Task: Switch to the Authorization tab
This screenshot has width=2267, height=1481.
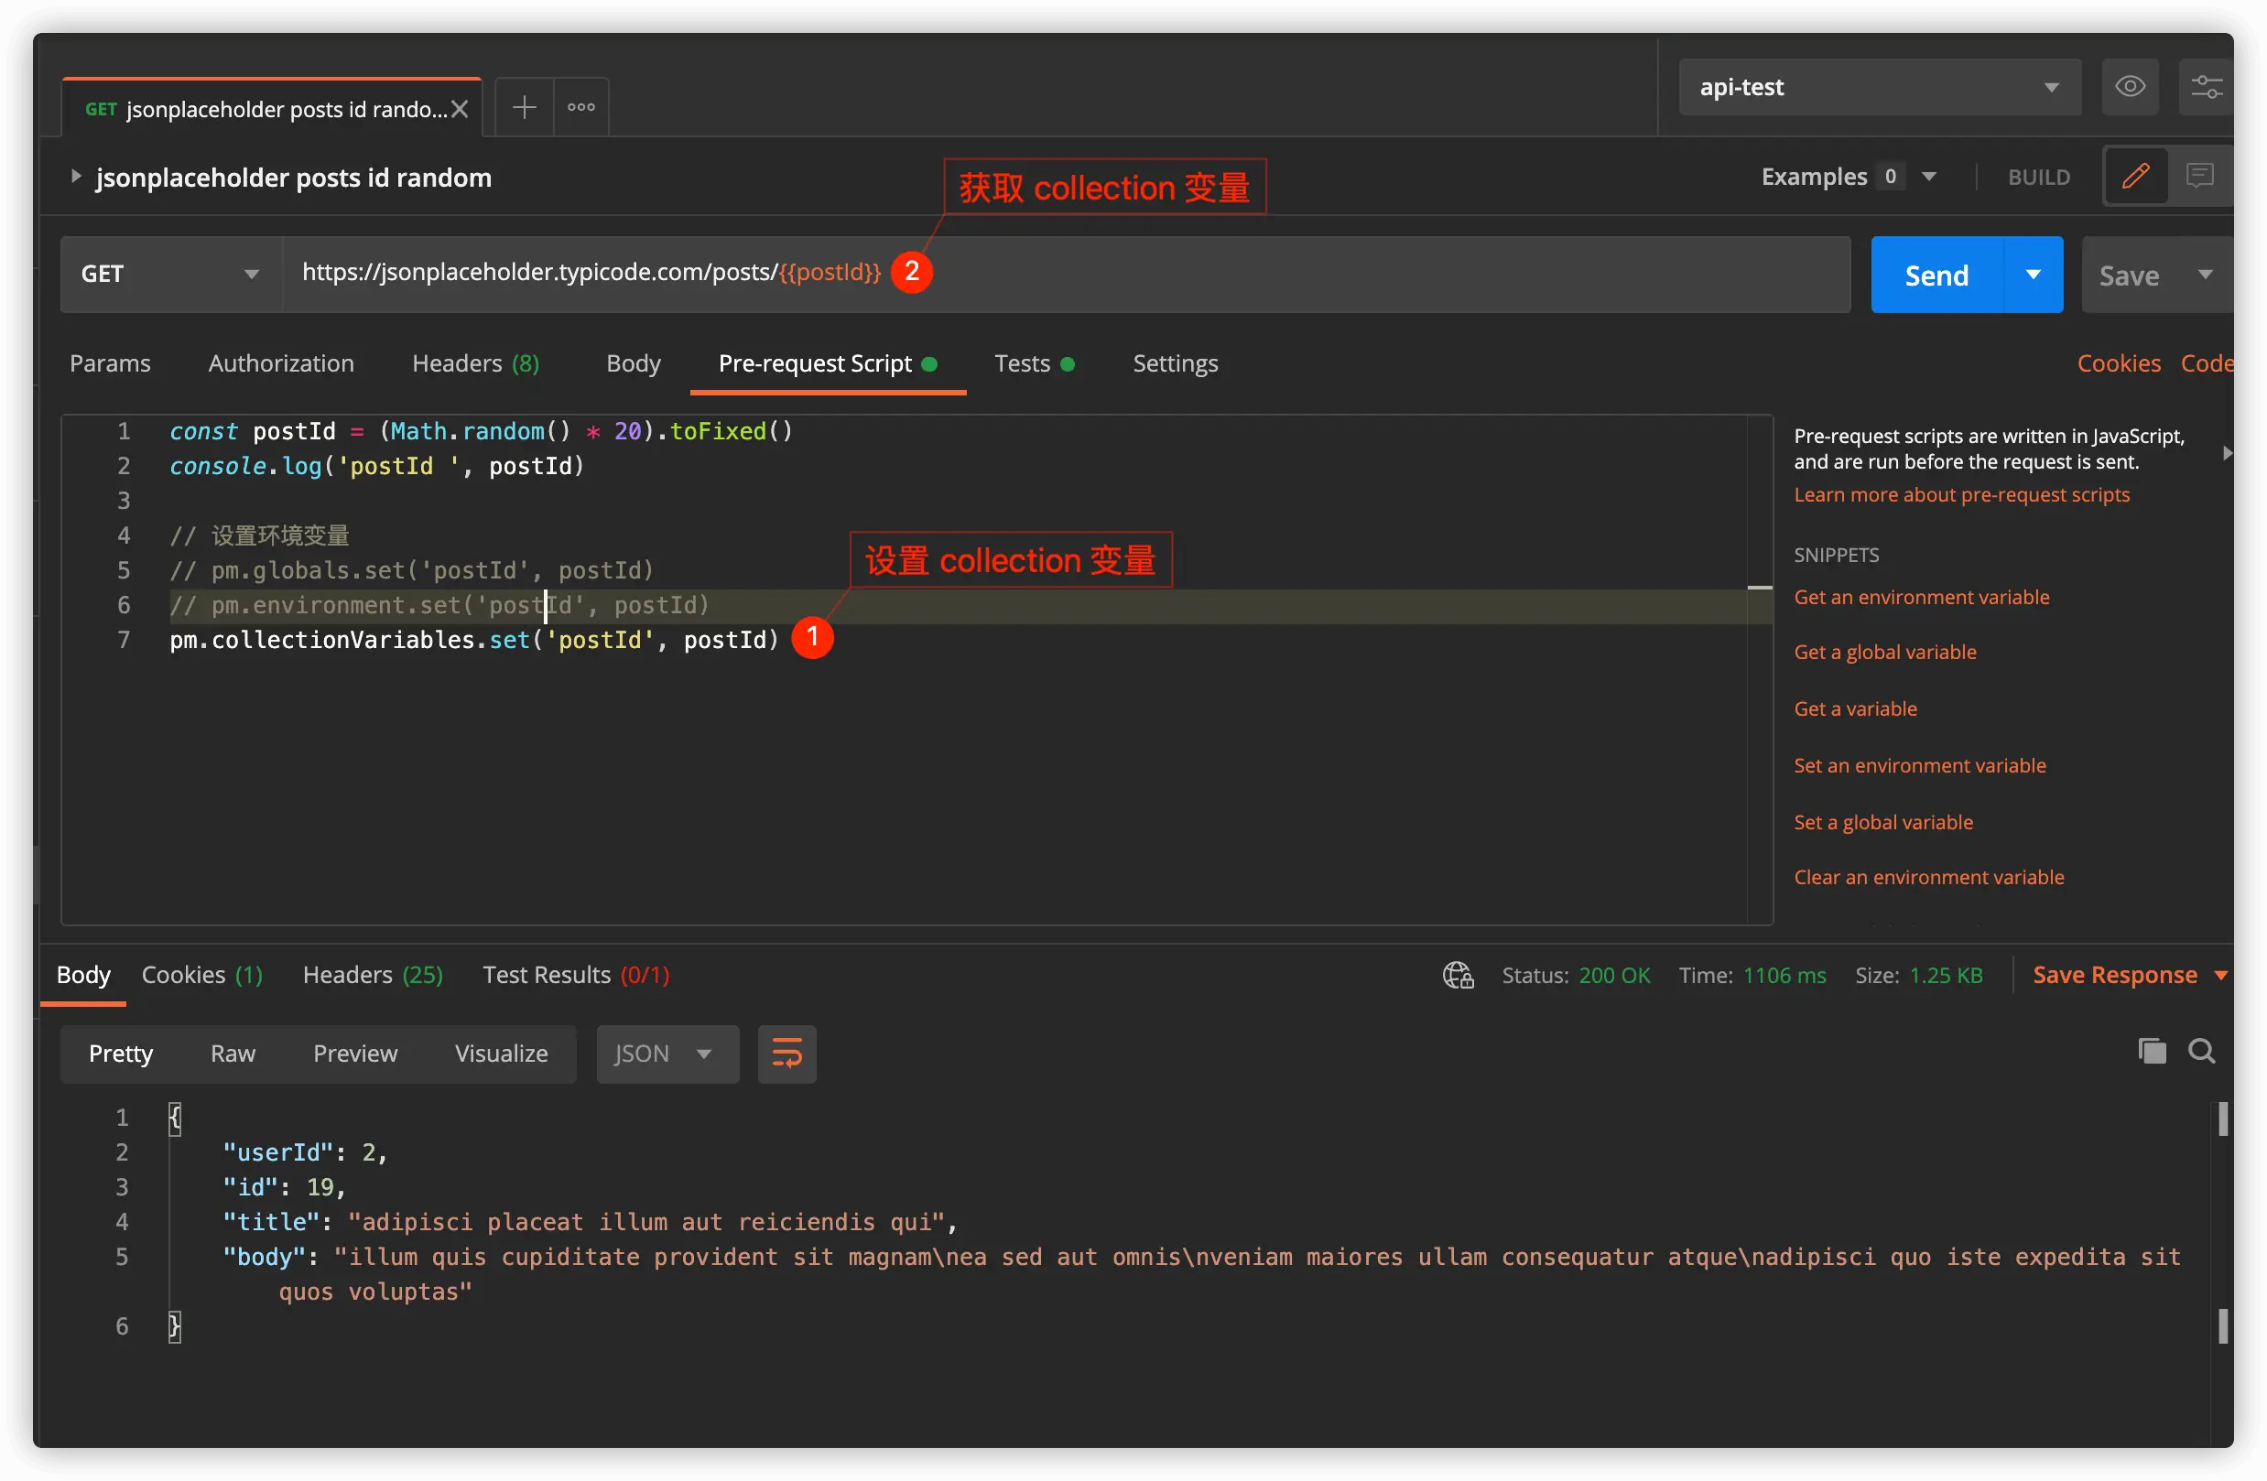Action: click(x=281, y=362)
